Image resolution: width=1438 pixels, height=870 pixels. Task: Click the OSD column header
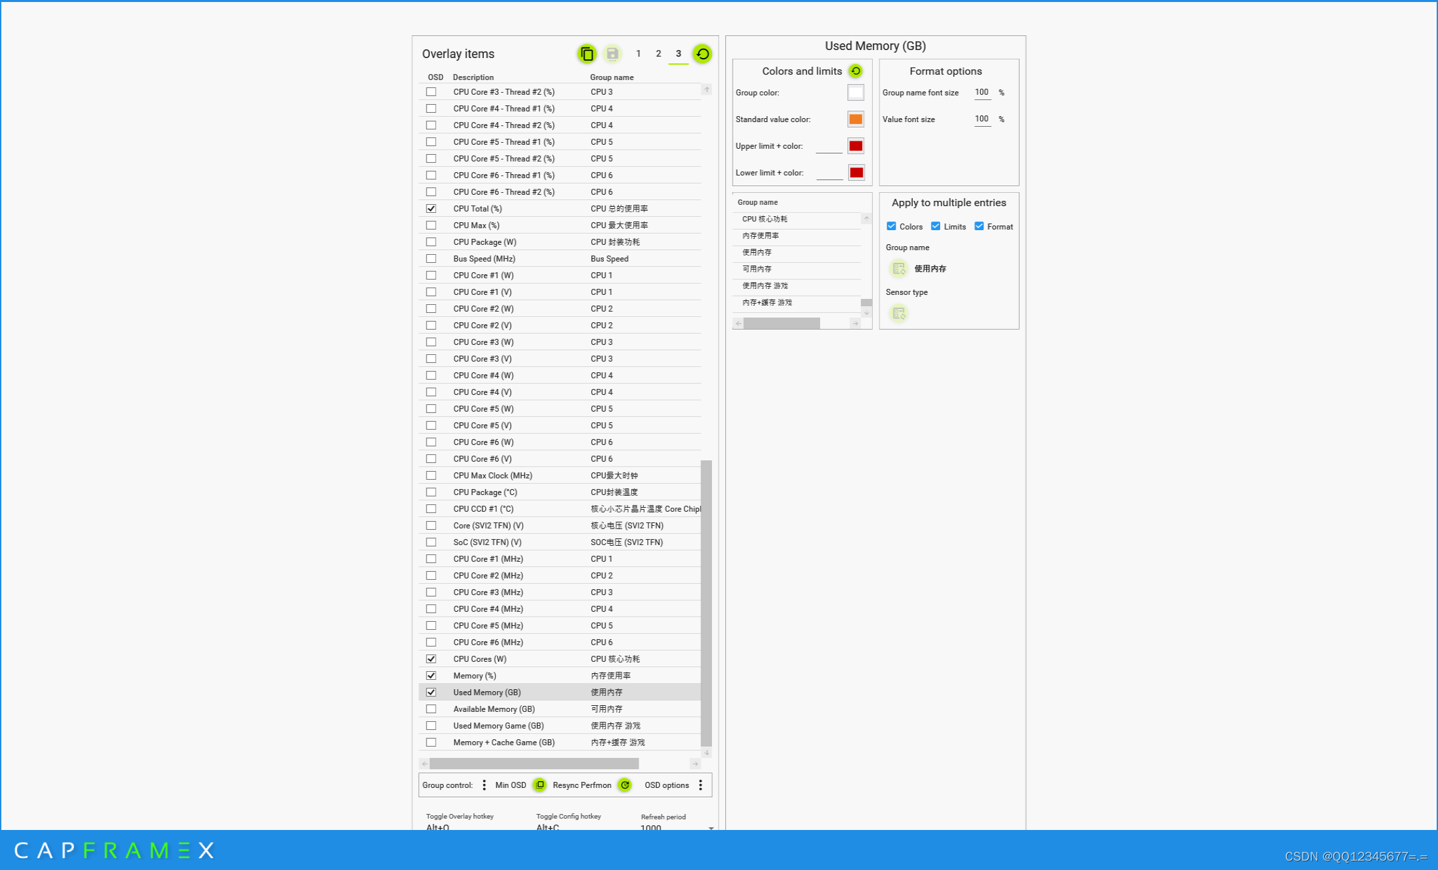[435, 77]
